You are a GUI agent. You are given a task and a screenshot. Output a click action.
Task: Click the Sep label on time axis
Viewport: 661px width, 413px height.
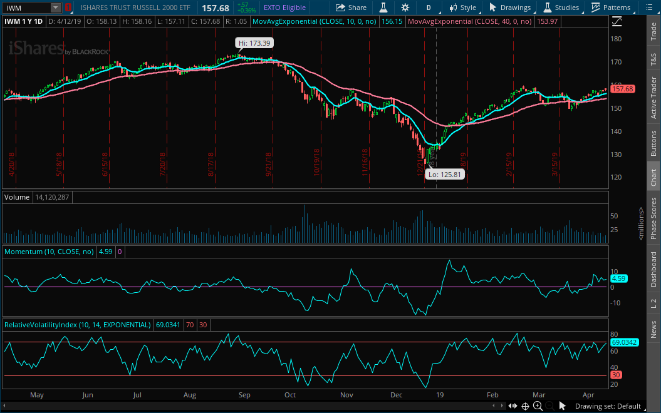(244, 395)
